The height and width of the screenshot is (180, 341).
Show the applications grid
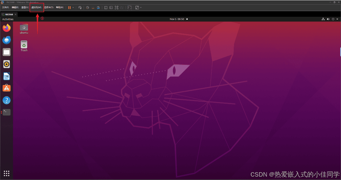7,173
